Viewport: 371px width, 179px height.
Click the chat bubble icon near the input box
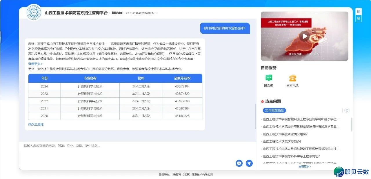pyautogui.click(x=239, y=163)
